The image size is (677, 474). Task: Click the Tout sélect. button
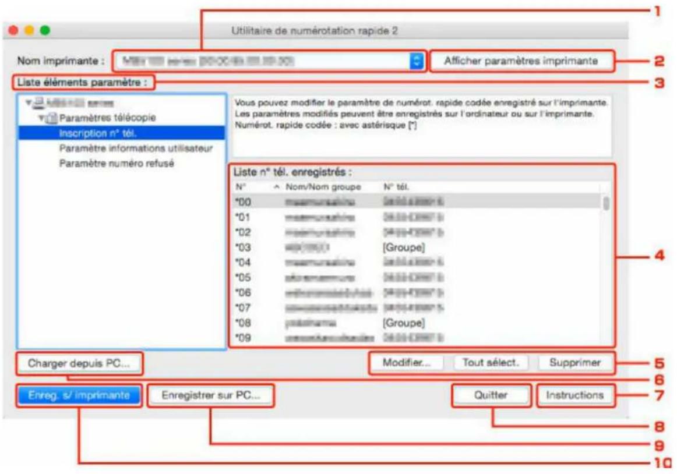491,363
